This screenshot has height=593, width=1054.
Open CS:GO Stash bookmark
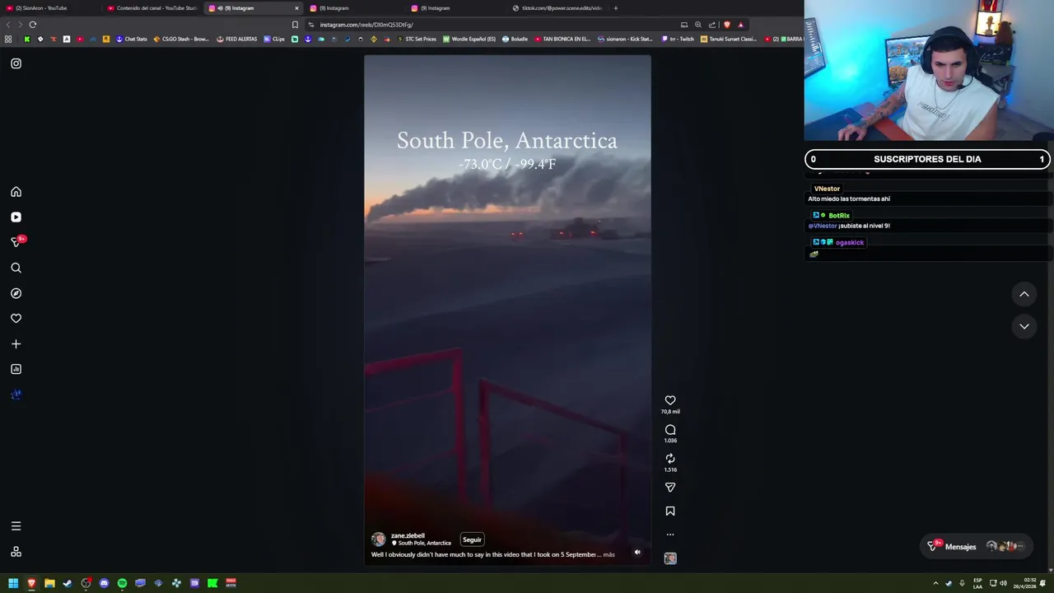pos(181,39)
